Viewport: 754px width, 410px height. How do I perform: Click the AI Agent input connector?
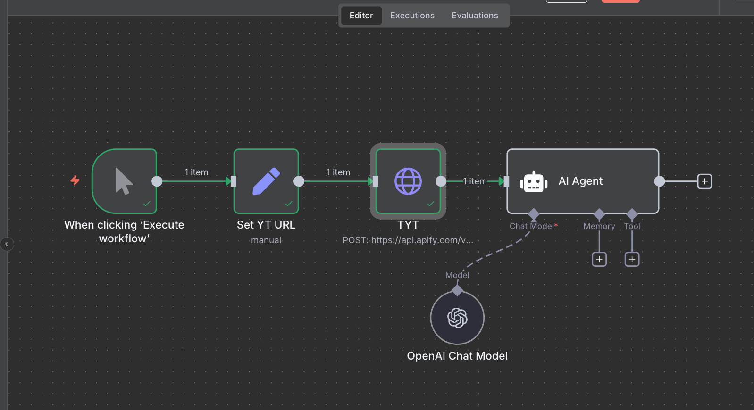click(507, 181)
